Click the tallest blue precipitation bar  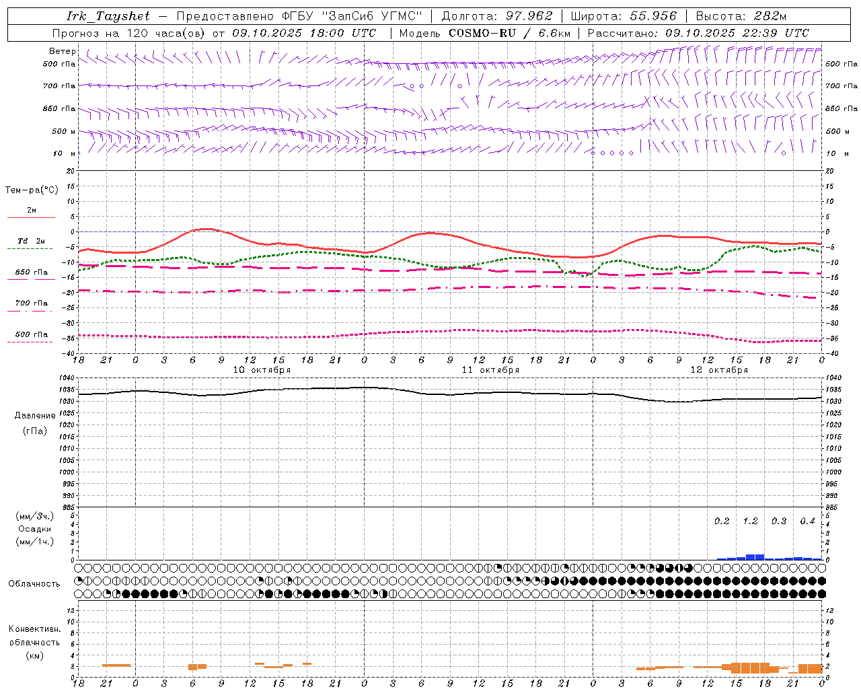[x=755, y=557]
